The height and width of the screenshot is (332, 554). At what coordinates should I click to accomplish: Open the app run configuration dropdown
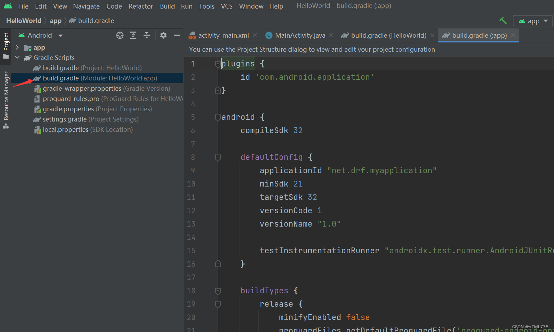click(533, 21)
